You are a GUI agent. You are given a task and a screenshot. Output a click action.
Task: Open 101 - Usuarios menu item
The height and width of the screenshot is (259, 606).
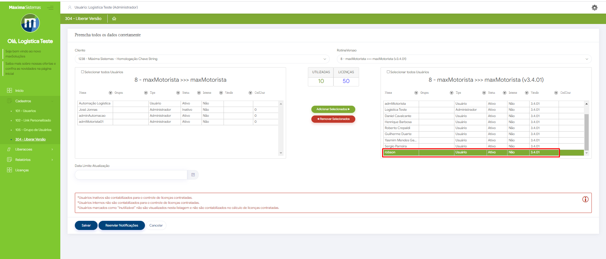[x=26, y=111]
